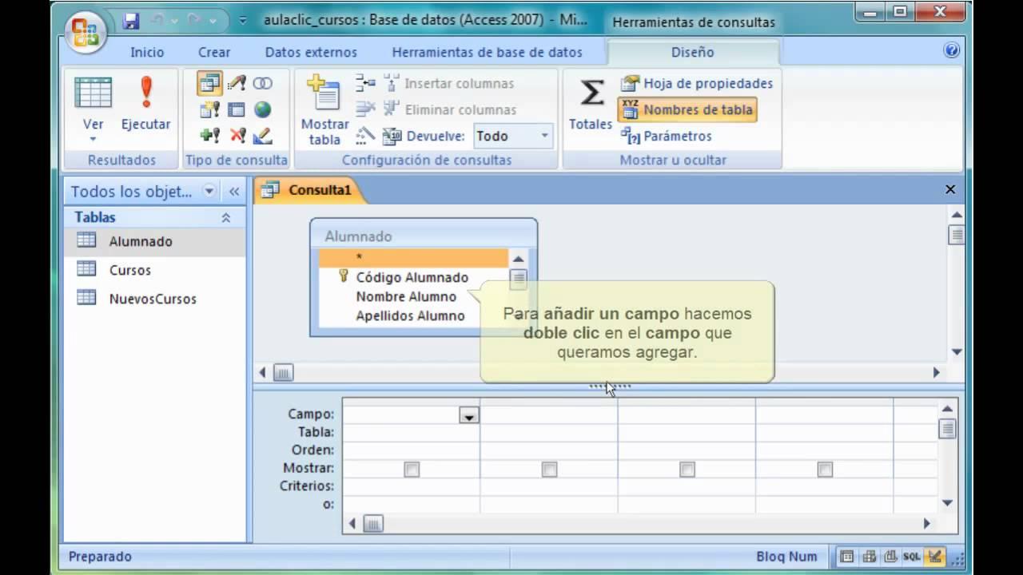
Task: Click the Ejecutar (Run) exclamation icon
Action: click(145, 93)
